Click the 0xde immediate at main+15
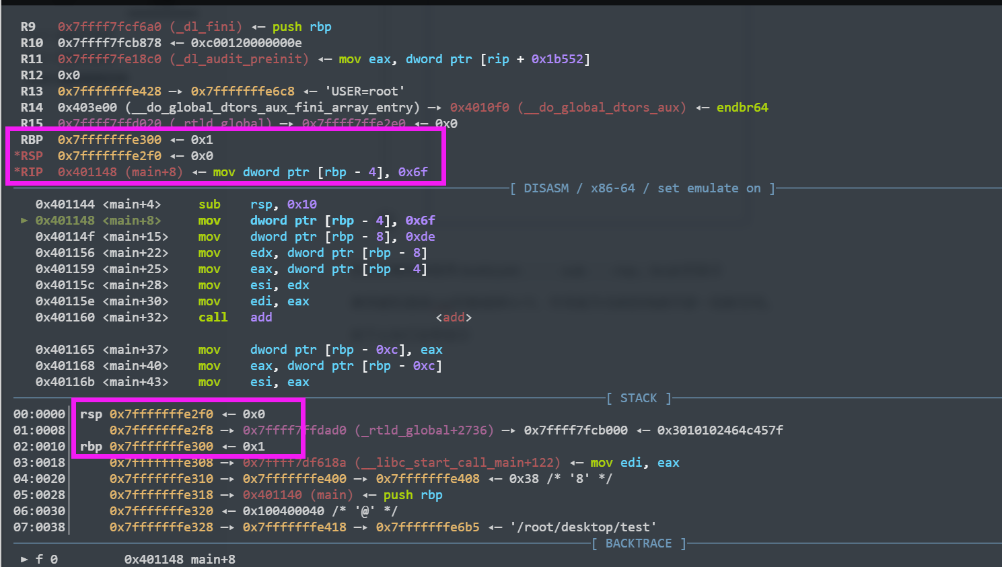 pos(420,237)
